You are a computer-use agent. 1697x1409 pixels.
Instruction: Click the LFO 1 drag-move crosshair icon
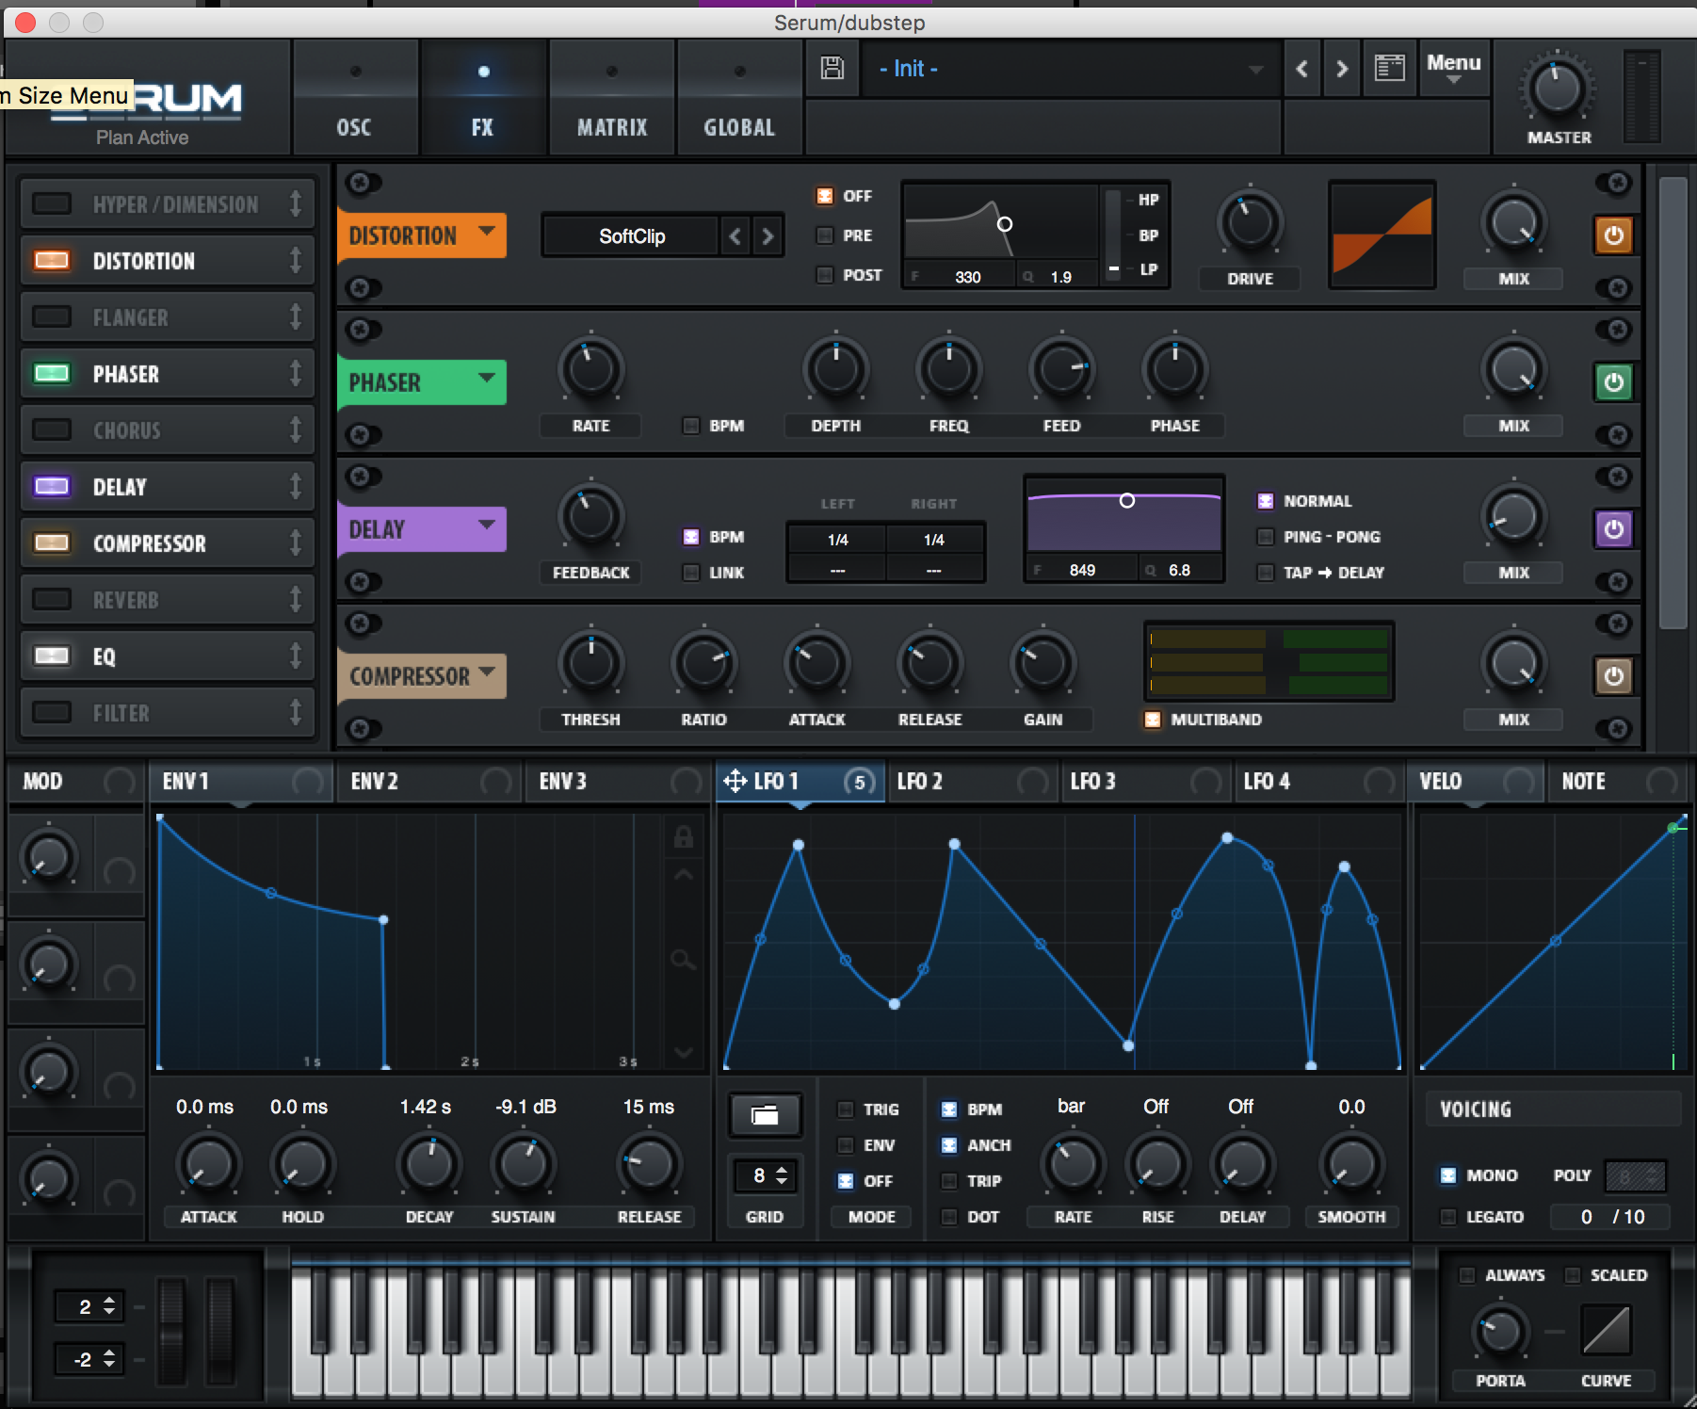pyautogui.click(x=735, y=781)
